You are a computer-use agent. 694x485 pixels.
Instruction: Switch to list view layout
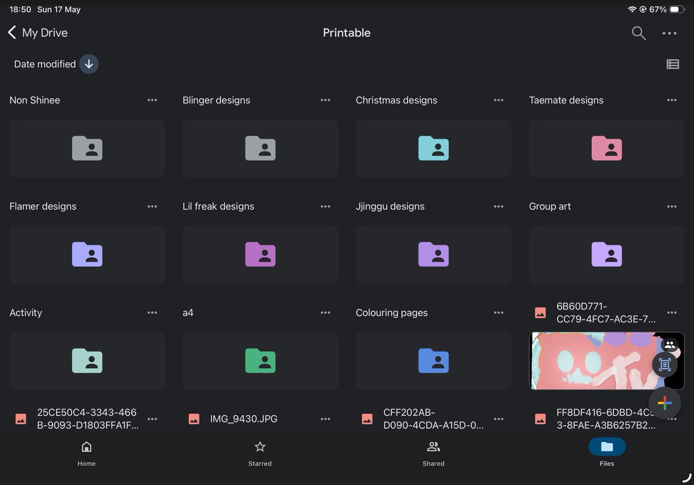coord(673,64)
